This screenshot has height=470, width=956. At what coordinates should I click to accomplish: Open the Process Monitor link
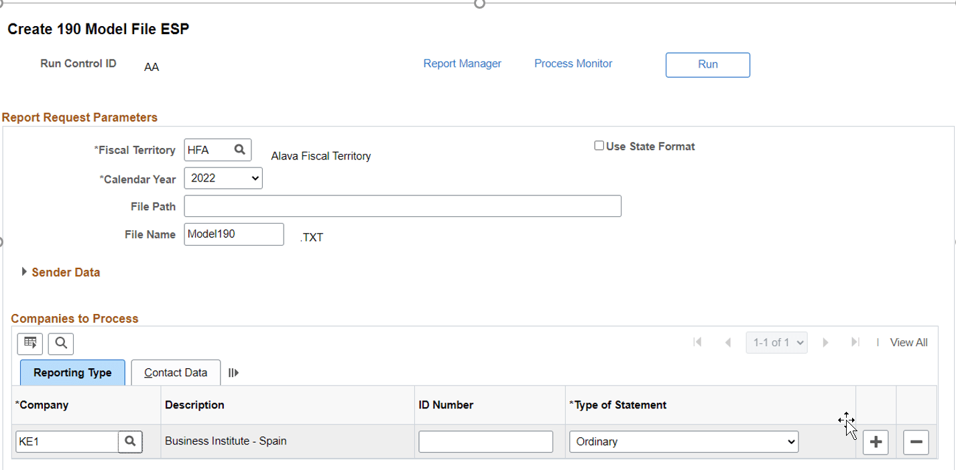(x=573, y=63)
